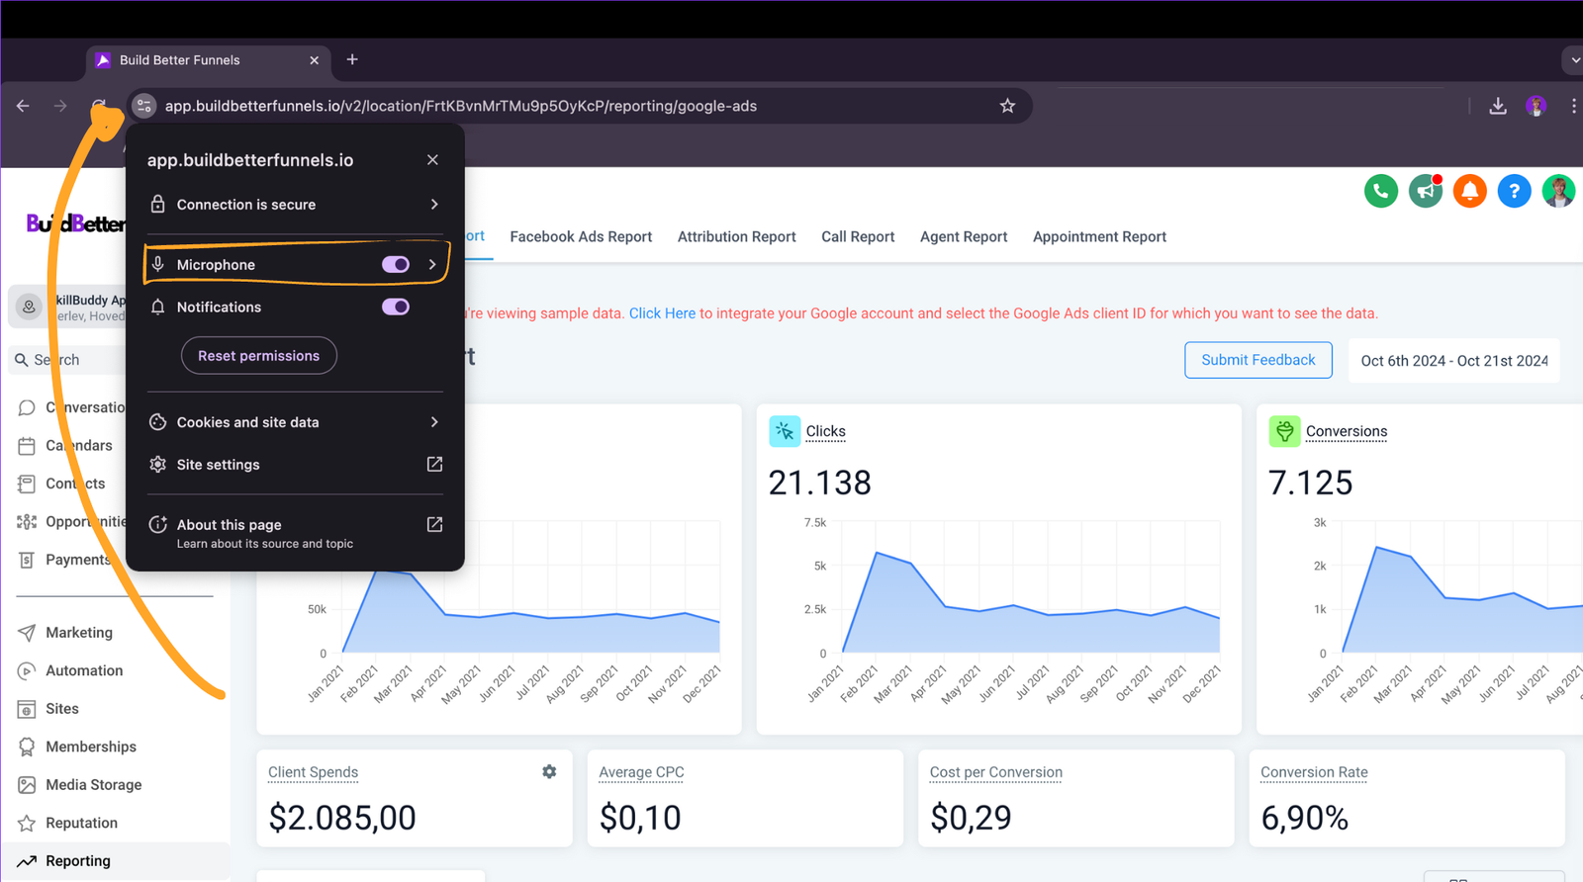Click the blue help question mark icon
Screen dimensions: 1583x882
pos(1514,191)
